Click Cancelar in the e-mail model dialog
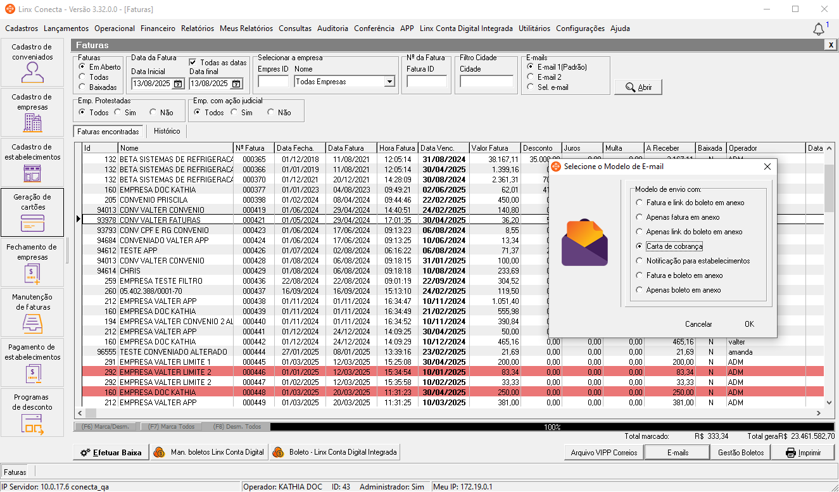This screenshot has height=492, width=839. pos(698,324)
